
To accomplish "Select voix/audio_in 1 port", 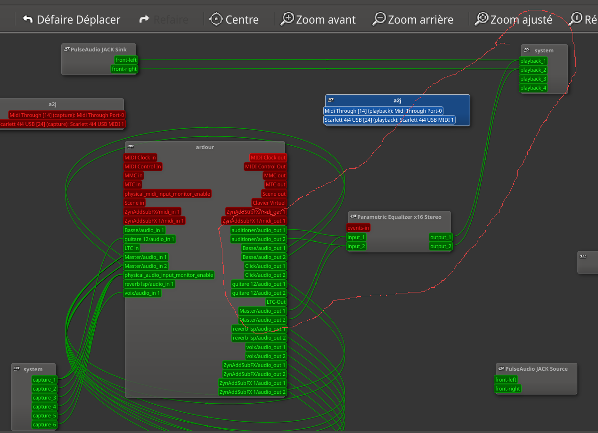I will pos(142,293).
